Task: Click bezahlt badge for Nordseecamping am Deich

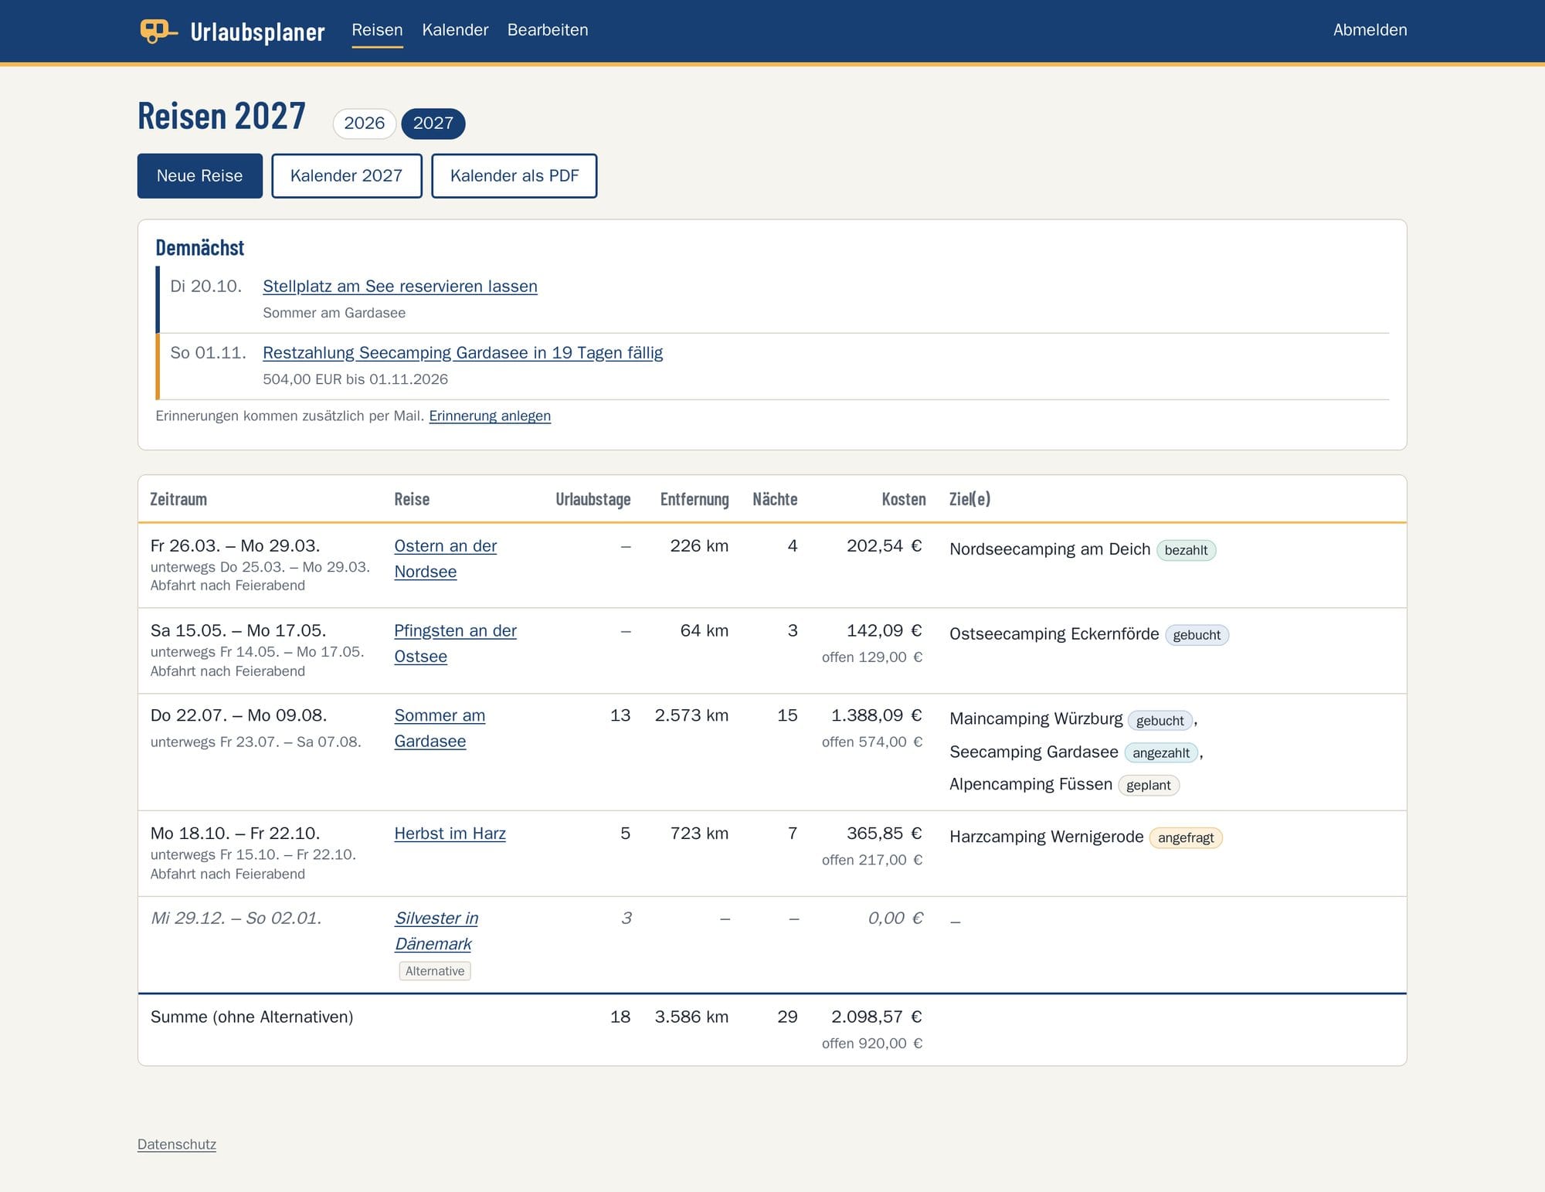Action: tap(1186, 550)
